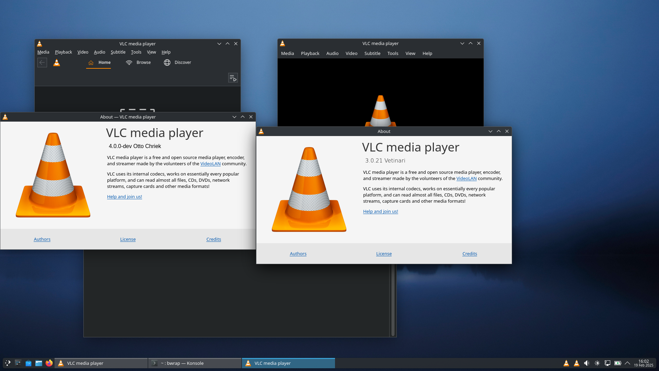Click the Firefox icon in the taskbar
Image resolution: width=659 pixels, height=371 pixels.
click(49, 363)
